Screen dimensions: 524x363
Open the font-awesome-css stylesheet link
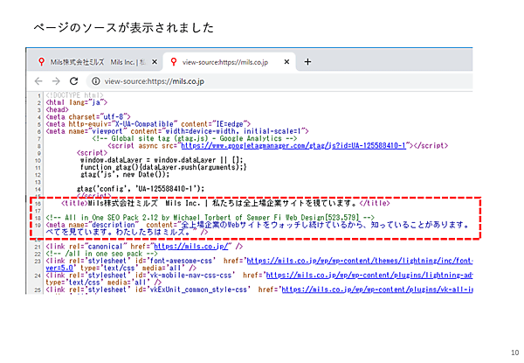tap(360, 261)
